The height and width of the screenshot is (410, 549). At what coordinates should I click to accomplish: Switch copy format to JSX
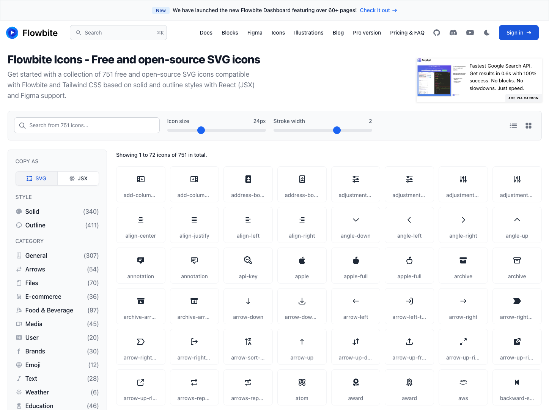click(x=78, y=178)
